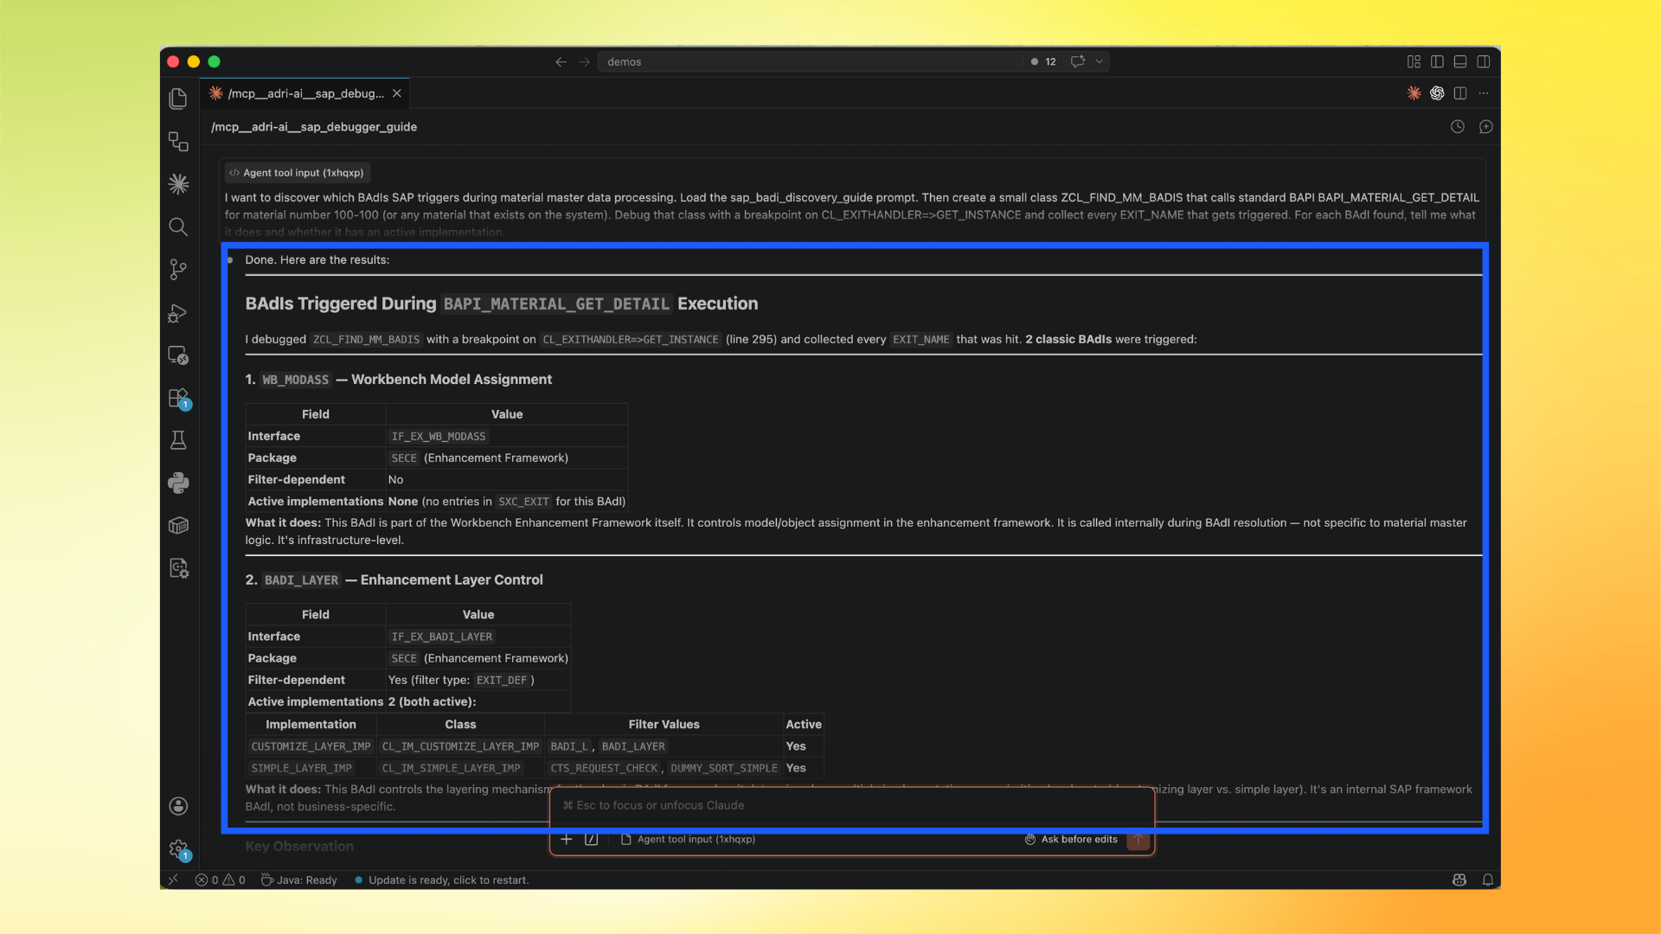The image size is (1661, 934).
Task: Expand the chevron next to the sync icon
Action: (x=1099, y=61)
